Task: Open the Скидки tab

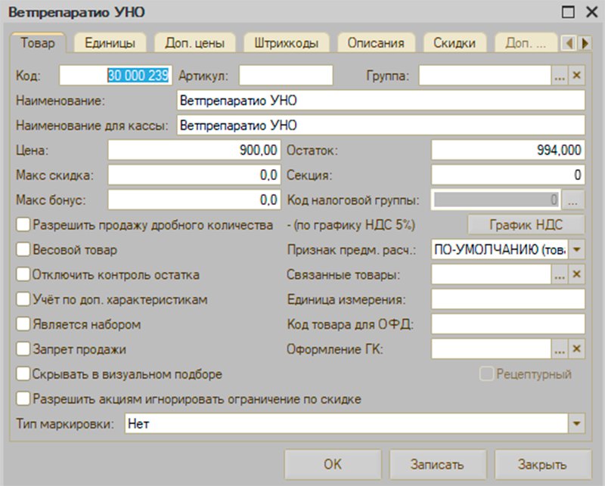Action: pyautogui.click(x=455, y=43)
